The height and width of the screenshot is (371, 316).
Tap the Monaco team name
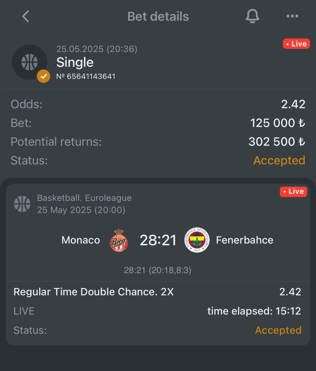coord(81,240)
